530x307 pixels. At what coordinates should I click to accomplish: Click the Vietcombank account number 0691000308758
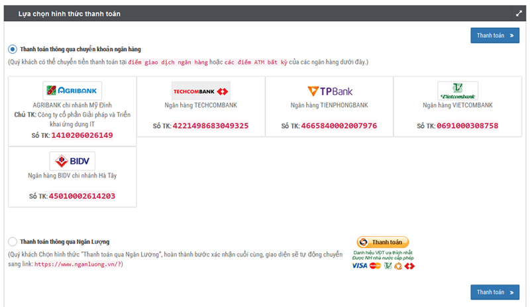point(468,125)
